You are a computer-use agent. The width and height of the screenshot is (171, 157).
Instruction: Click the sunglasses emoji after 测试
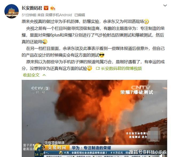pos(102,55)
